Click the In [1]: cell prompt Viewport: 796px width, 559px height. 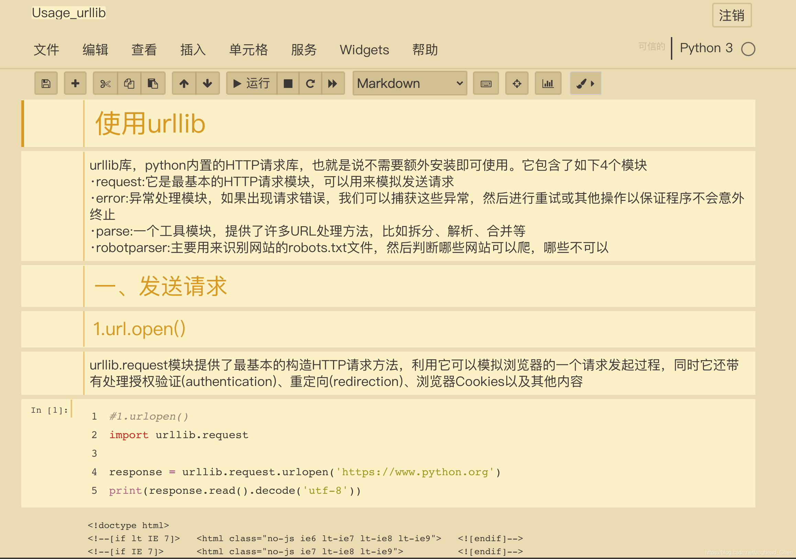pyautogui.click(x=49, y=410)
